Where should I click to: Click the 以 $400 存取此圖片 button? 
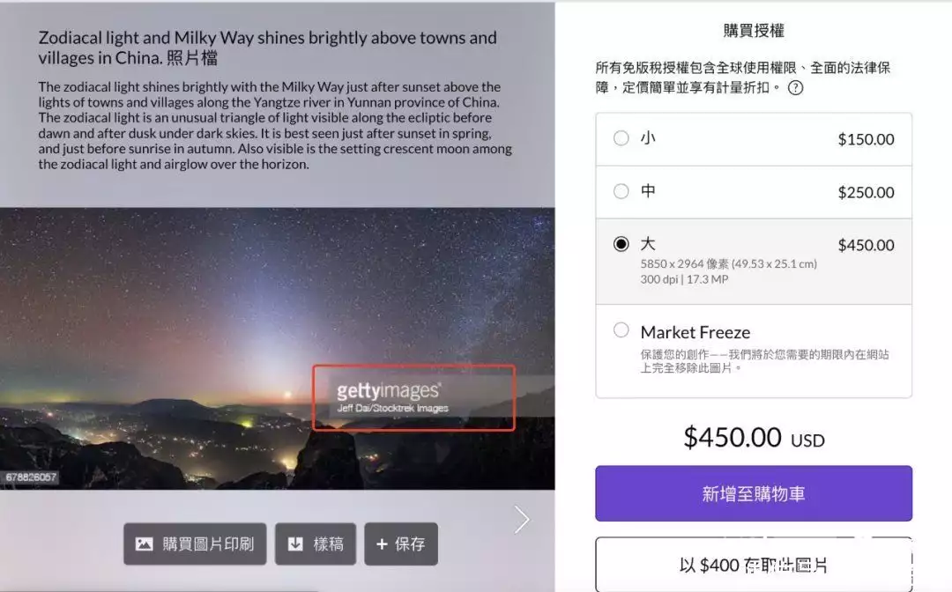(x=754, y=564)
